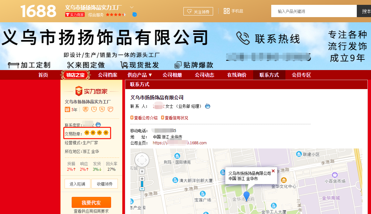Click the blue location pin on map
Viewport: 371px width, 214px height.
pyautogui.click(x=247, y=196)
